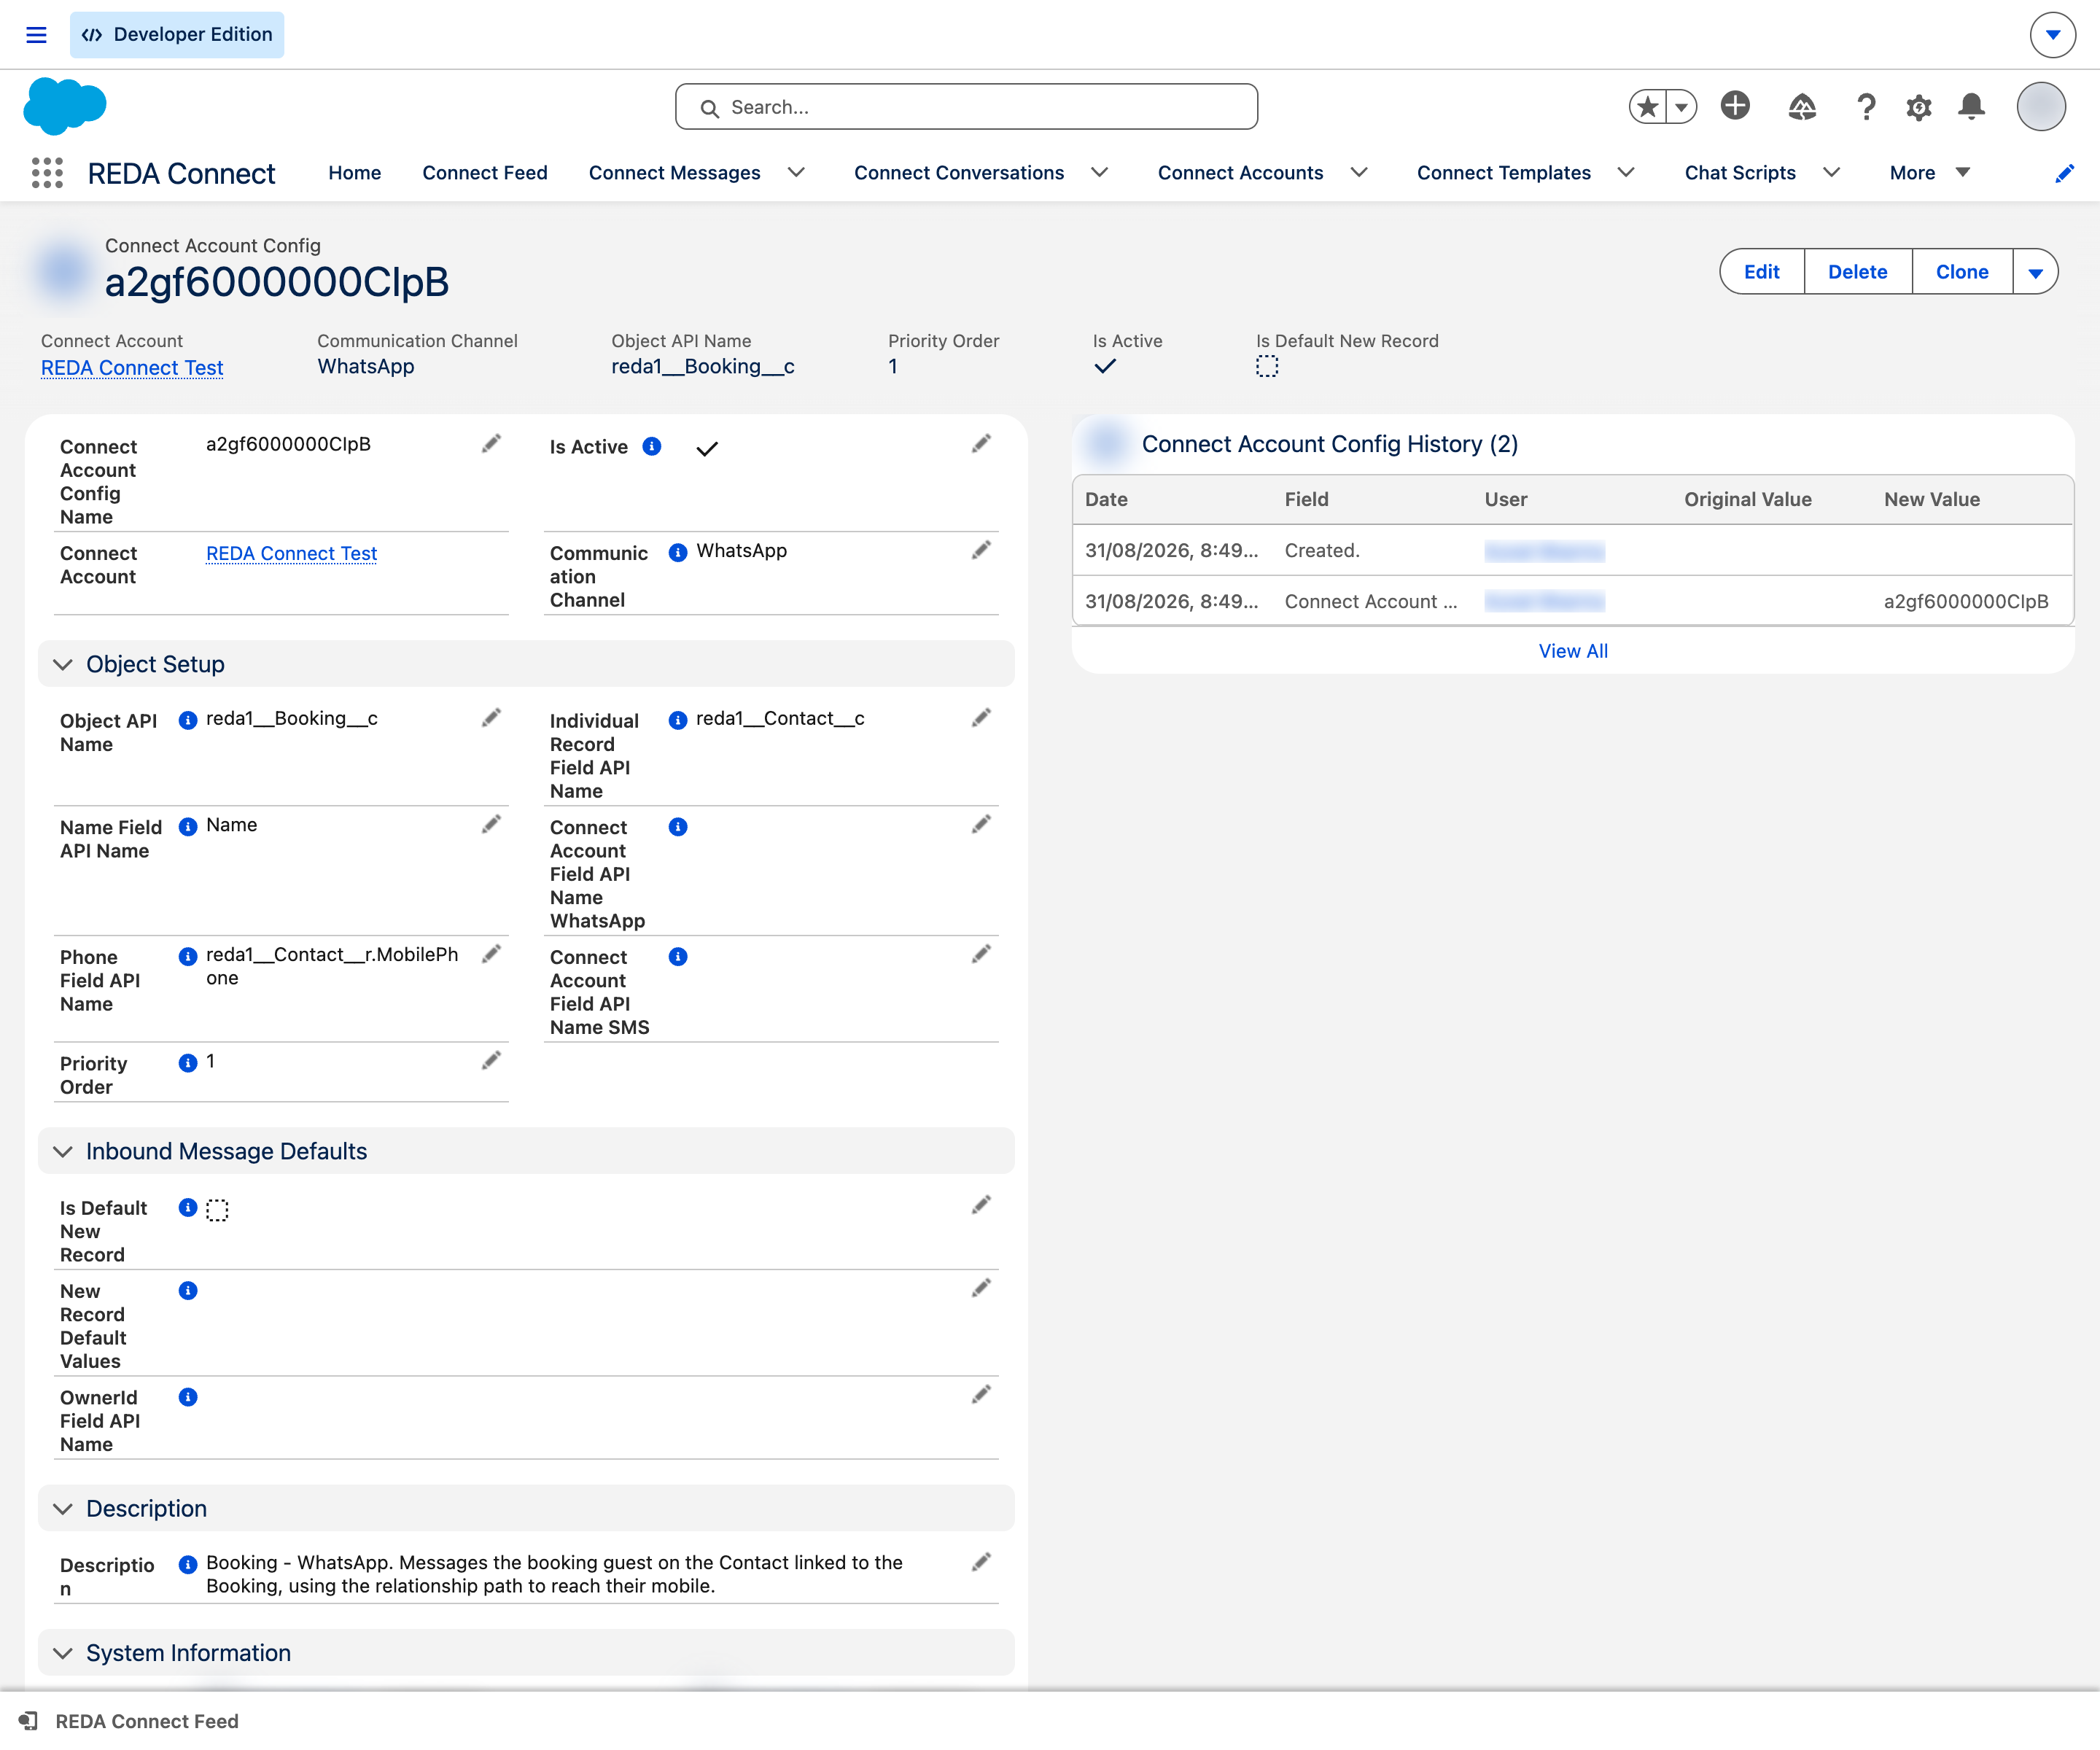Viewport: 2100px width, 1750px height.
Task: Open the hamburger menu at top left
Action: [37, 35]
